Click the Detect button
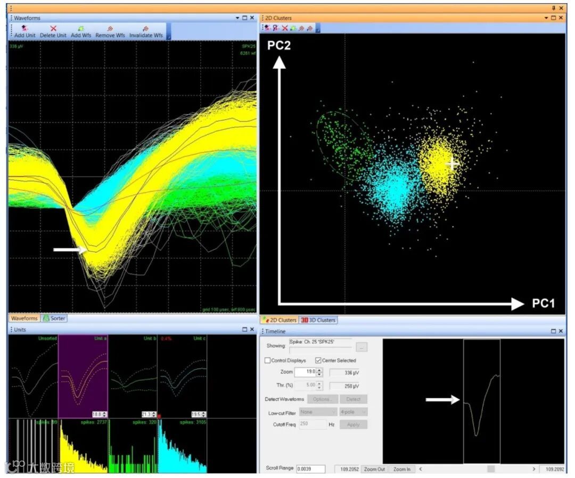 [354, 399]
